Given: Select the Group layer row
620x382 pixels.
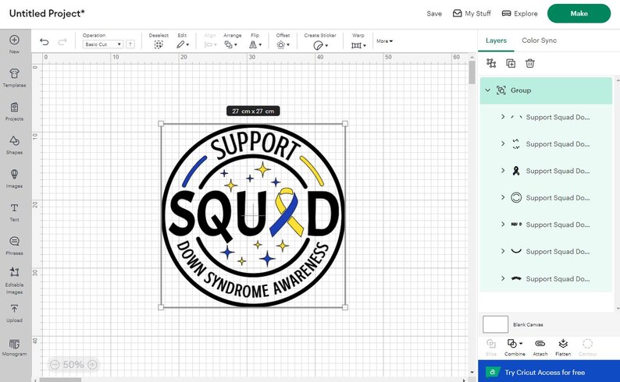Looking at the screenshot, I should [546, 90].
